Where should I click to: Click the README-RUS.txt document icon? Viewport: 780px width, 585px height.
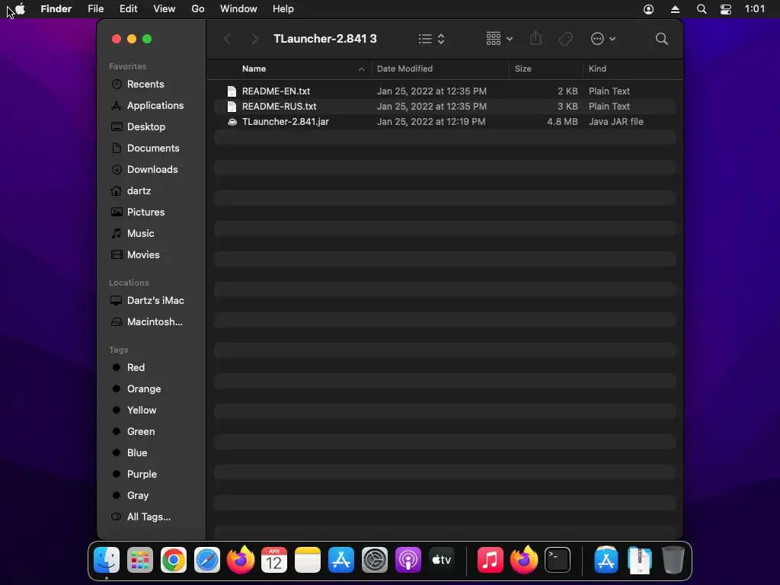click(x=232, y=107)
